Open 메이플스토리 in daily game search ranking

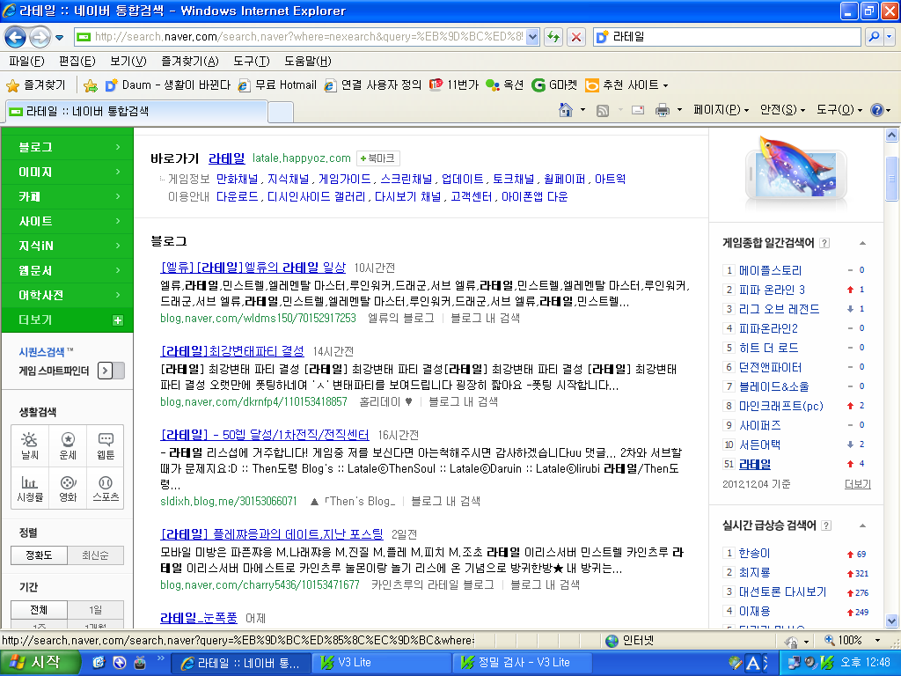coord(770,270)
